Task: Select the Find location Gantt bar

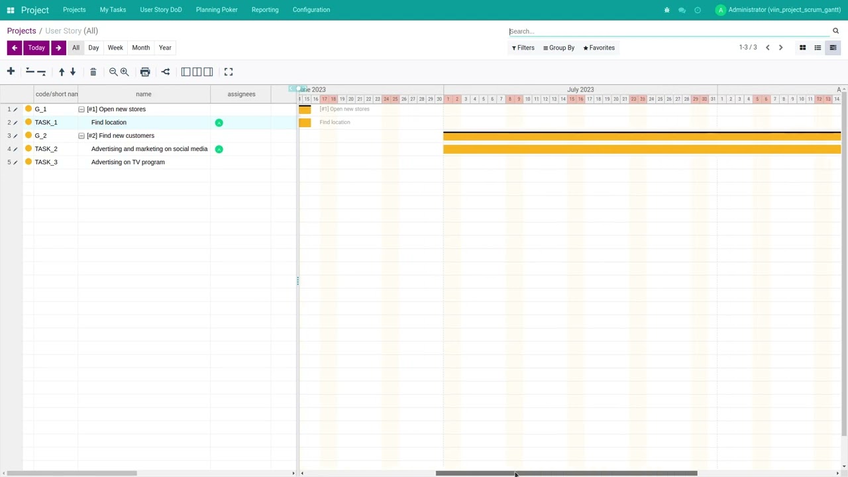Action: 305,123
